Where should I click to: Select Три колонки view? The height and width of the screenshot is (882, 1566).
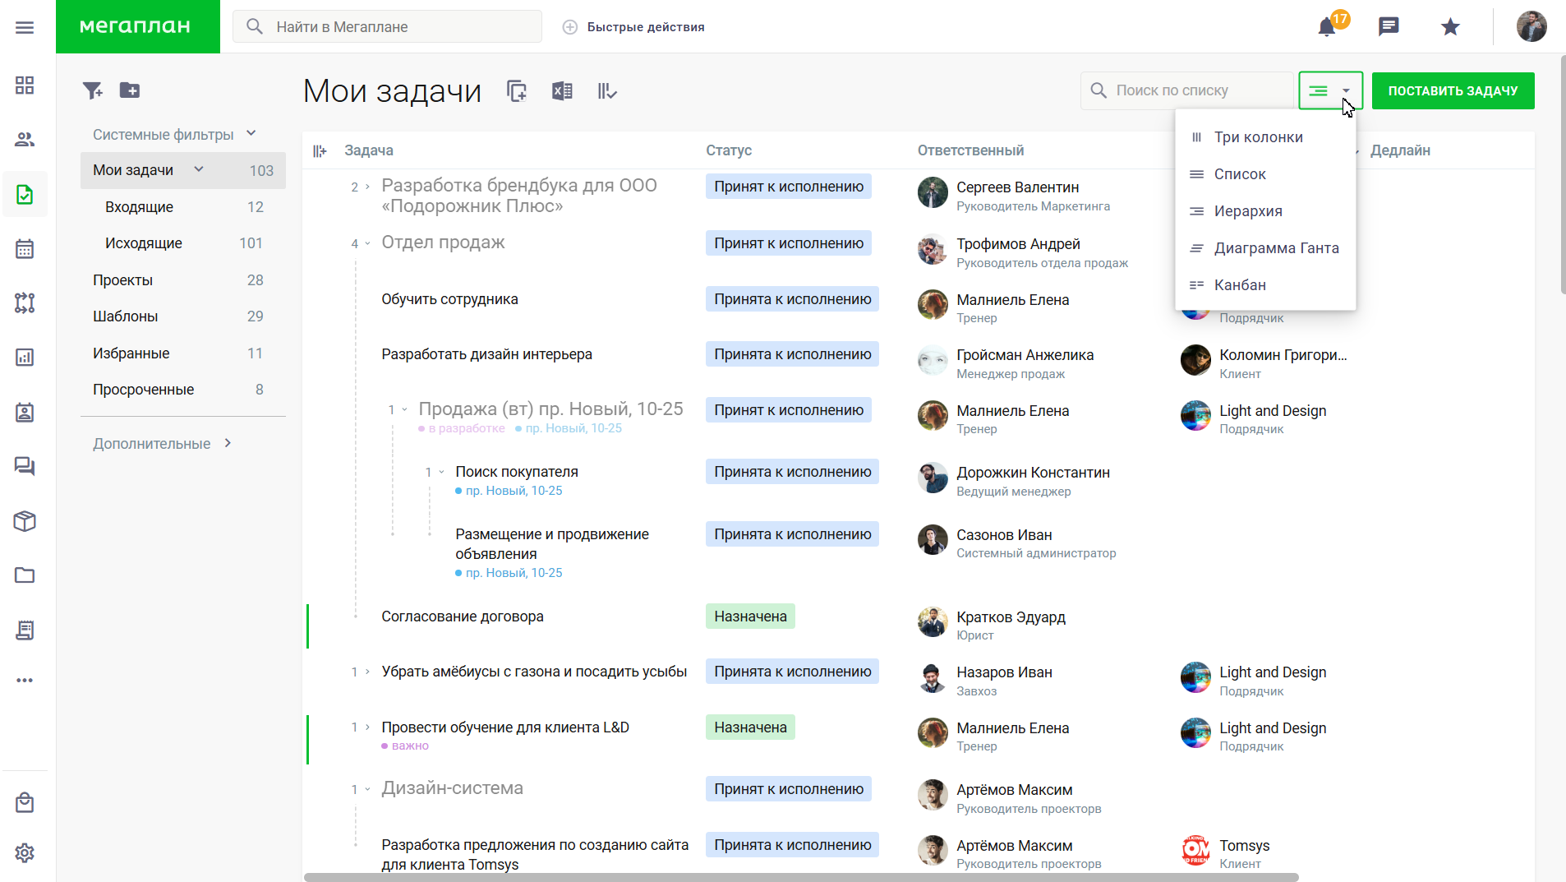pyautogui.click(x=1265, y=137)
